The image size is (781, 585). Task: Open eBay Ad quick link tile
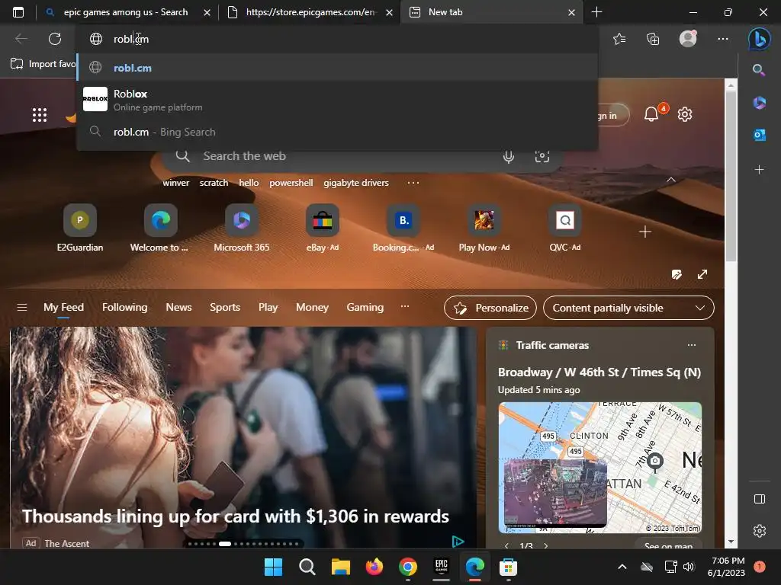[x=323, y=229]
